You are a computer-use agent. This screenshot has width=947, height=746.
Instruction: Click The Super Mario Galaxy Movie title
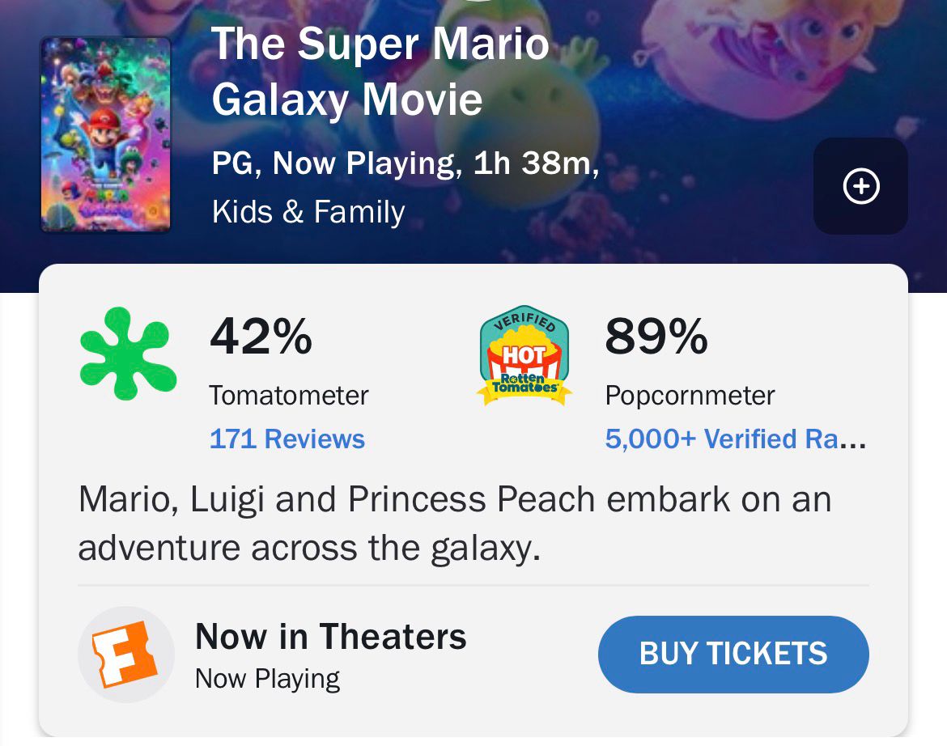(x=380, y=72)
